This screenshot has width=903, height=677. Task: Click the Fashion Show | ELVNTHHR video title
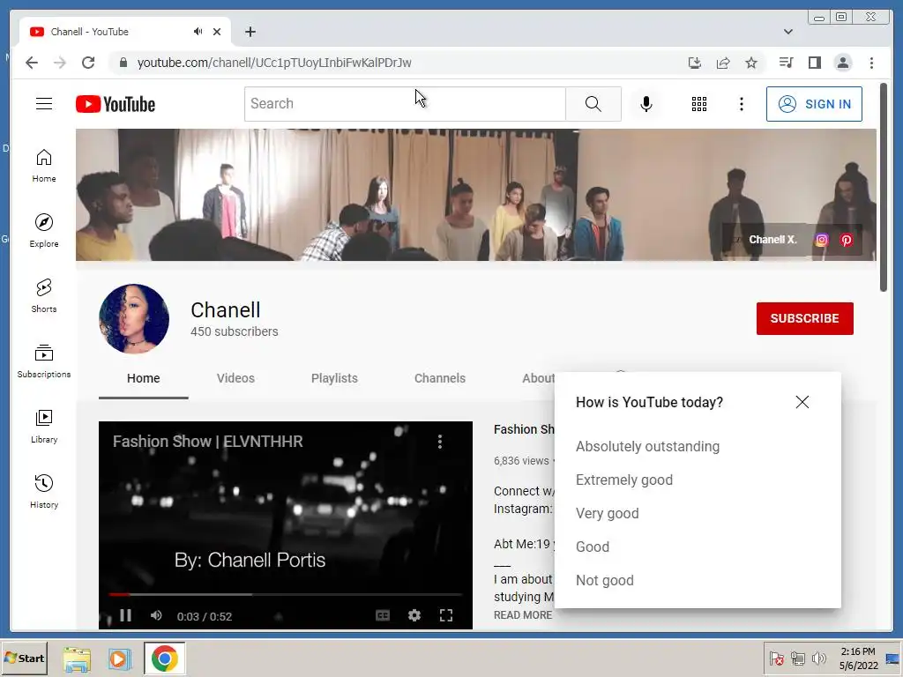tap(208, 442)
